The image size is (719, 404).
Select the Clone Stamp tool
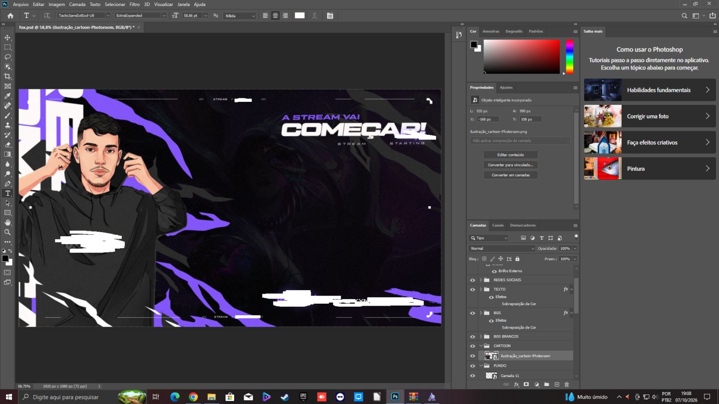pyautogui.click(x=7, y=125)
